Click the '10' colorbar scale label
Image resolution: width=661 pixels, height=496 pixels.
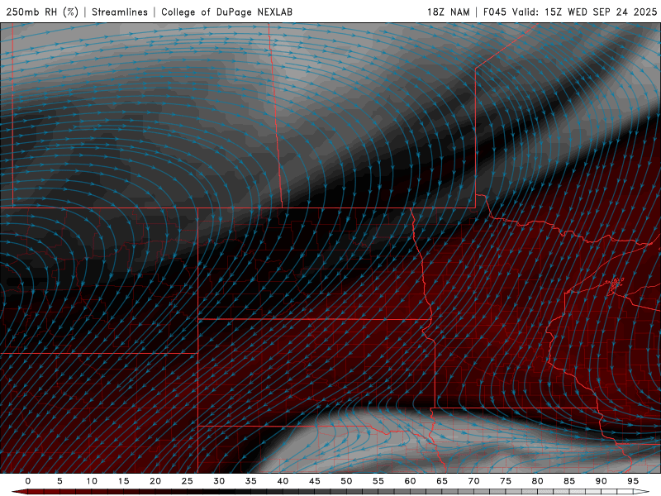(92, 481)
